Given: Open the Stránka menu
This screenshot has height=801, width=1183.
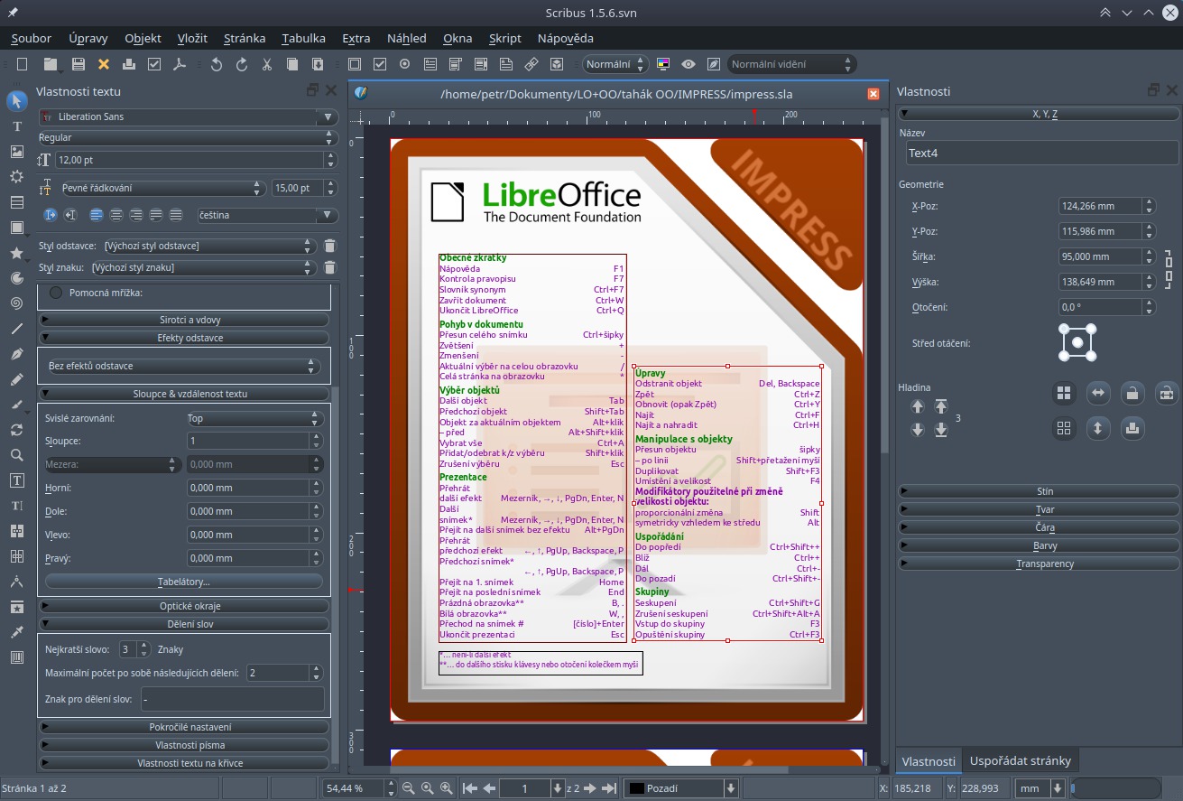Looking at the screenshot, I should [245, 38].
